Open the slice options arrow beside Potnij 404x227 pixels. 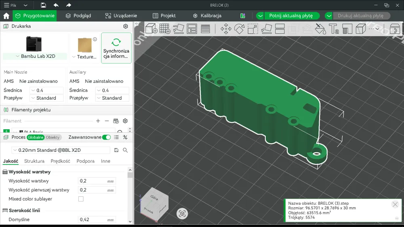point(260,16)
